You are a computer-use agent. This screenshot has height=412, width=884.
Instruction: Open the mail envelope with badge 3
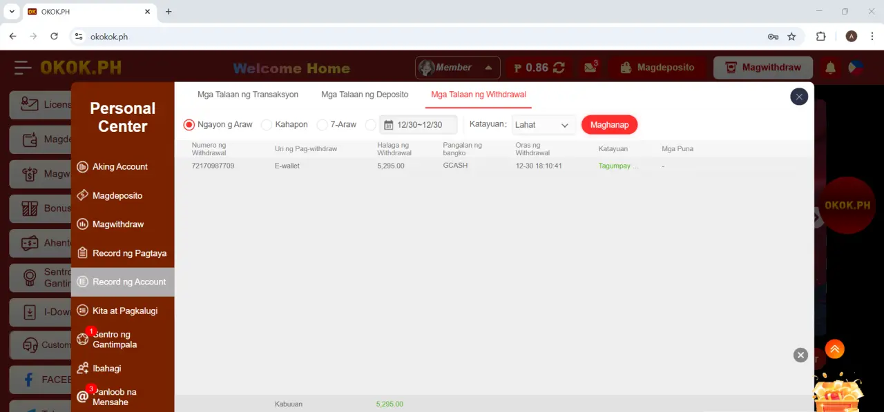click(590, 67)
